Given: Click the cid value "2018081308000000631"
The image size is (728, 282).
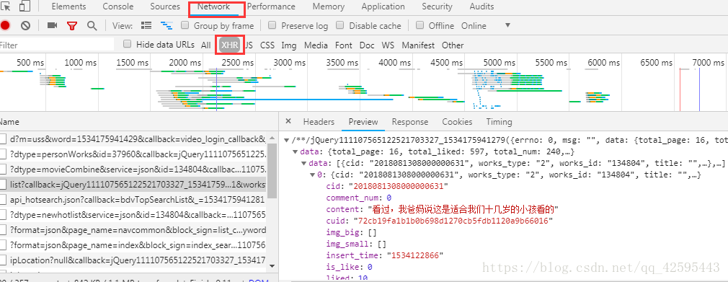Looking at the screenshot, I should [x=399, y=186].
